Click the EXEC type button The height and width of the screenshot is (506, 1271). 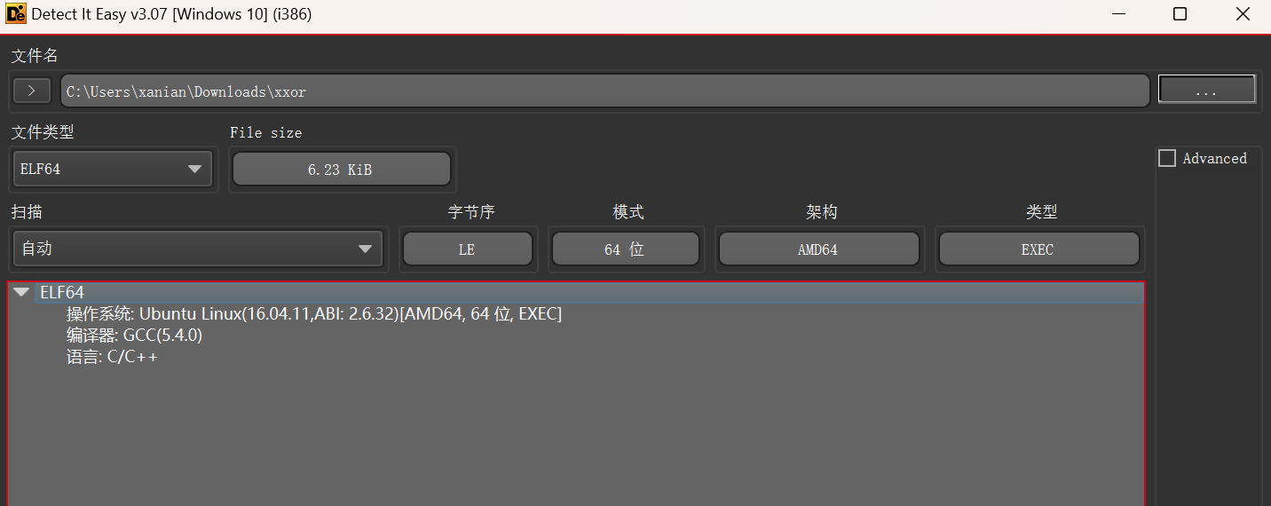[1038, 249]
